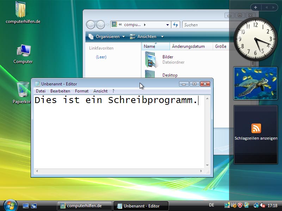Click the Schlagzeilen anzeigen link

point(256,138)
